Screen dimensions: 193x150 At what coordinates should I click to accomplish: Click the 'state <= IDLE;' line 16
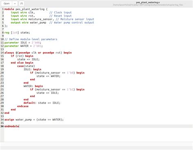29,59
